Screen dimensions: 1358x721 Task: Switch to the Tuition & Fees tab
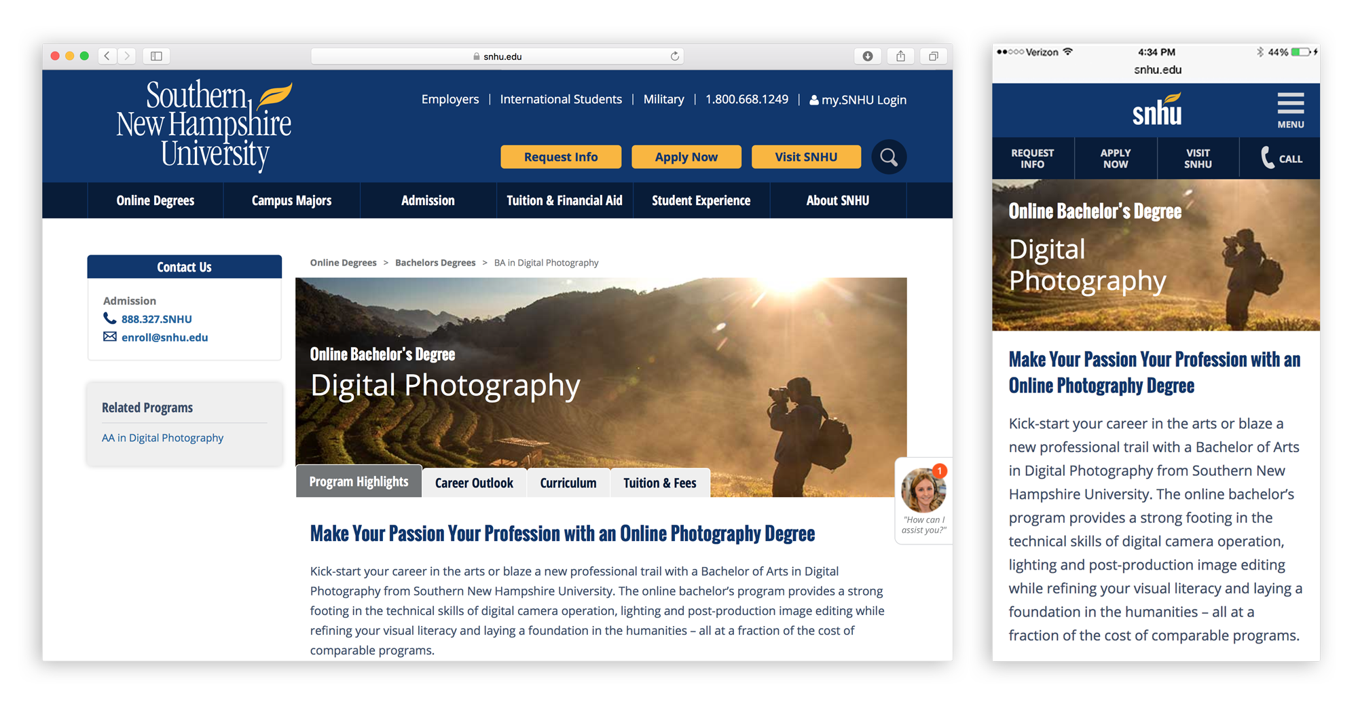pos(660,483)
